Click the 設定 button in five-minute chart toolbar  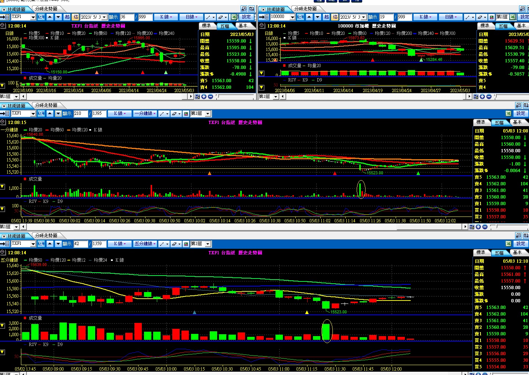click(521, 244)
